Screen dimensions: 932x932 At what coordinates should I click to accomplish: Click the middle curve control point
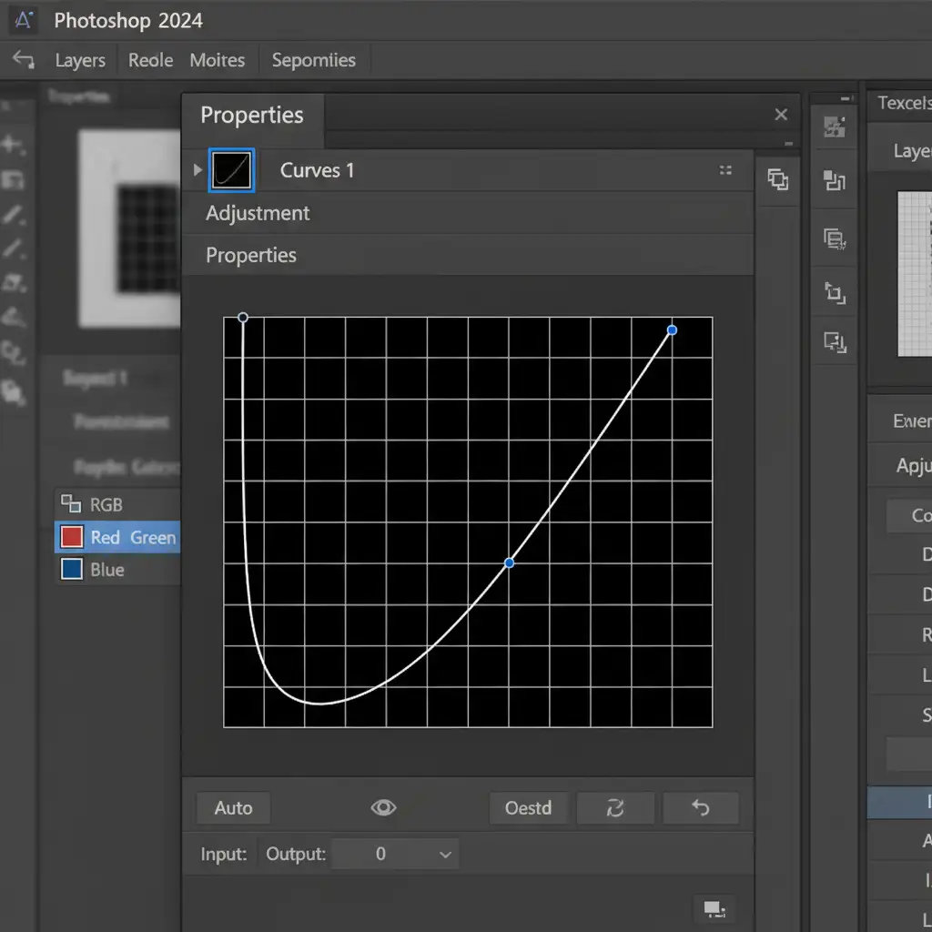click(x=509, y=562)
